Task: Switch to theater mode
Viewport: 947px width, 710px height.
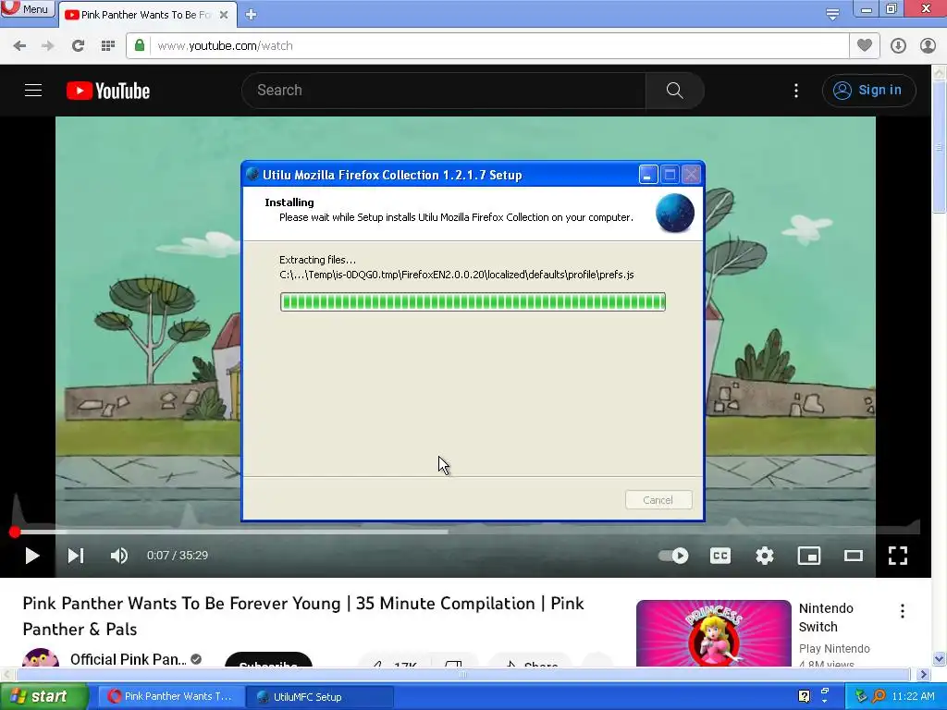Action: [x=854, y=556]
